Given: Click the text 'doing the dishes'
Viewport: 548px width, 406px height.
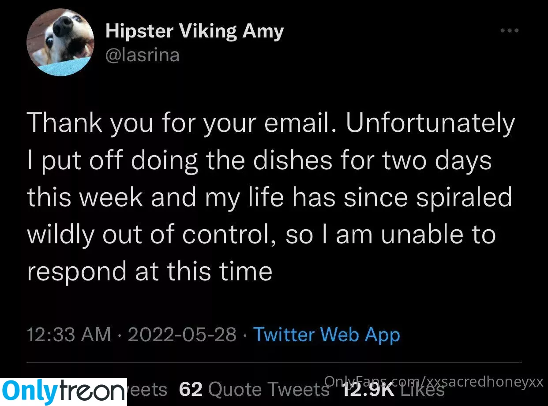Looking at the screenshot, I should pyautogui.click(x=232, y=160).
